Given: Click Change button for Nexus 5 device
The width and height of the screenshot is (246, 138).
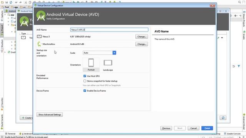Looking at the screenshot, I should click(x=141, y=36).
